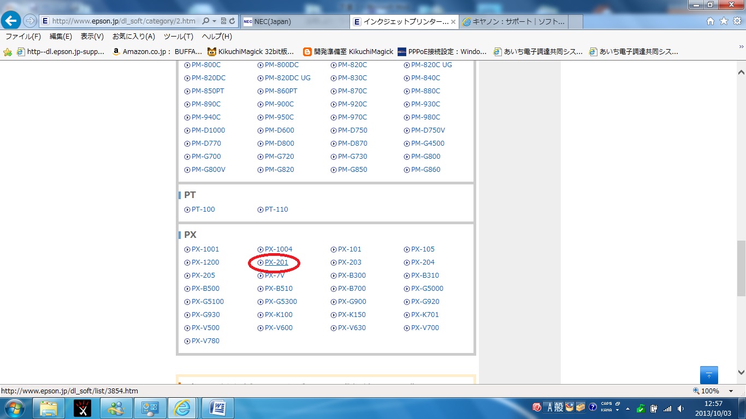Show hidden tray icons with the arrow

click(x=627, y=408)
